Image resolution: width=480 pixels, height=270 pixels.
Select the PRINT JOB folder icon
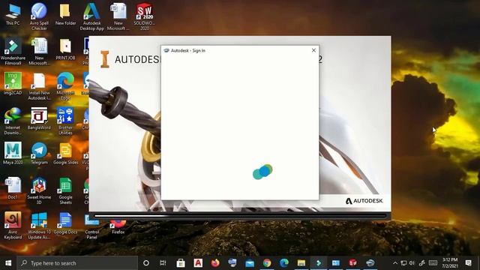click(x=65, y=49)
